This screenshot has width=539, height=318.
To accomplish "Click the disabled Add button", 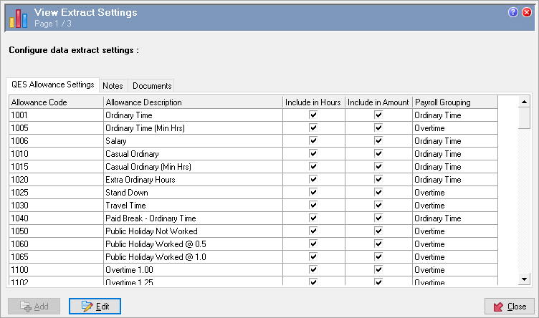I will pos(34,306).
